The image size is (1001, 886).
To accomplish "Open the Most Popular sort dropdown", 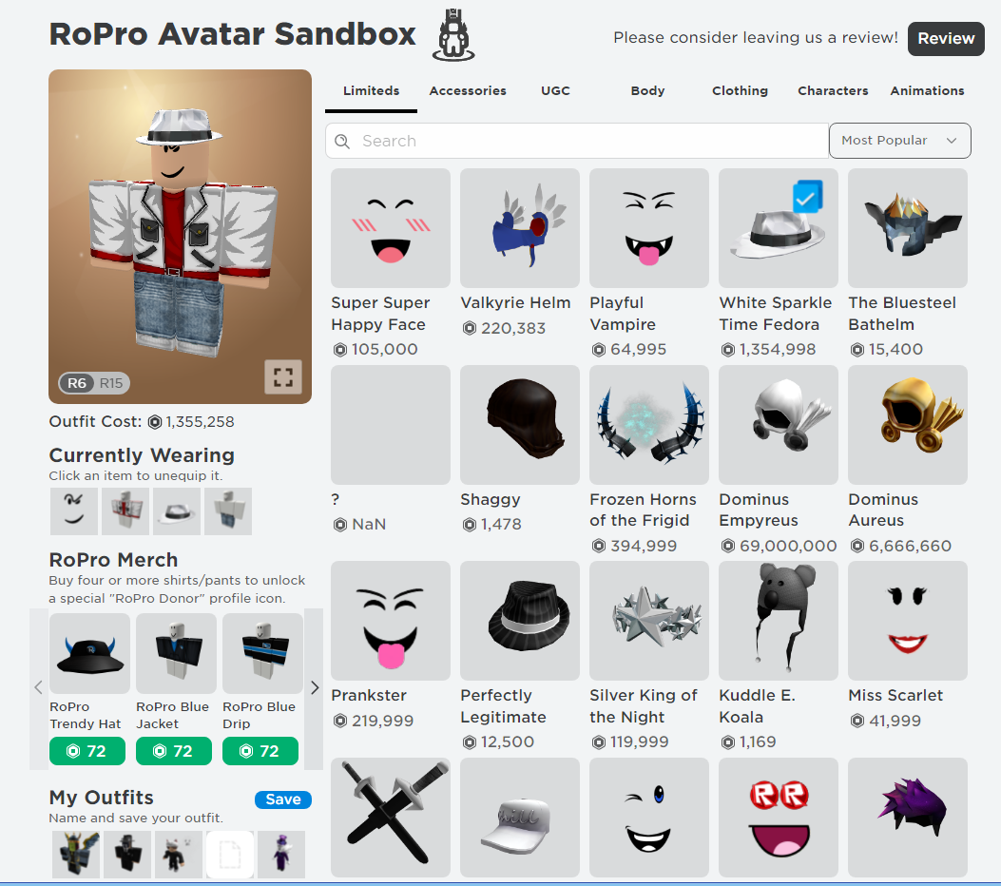I will click(x=900, y=141).
